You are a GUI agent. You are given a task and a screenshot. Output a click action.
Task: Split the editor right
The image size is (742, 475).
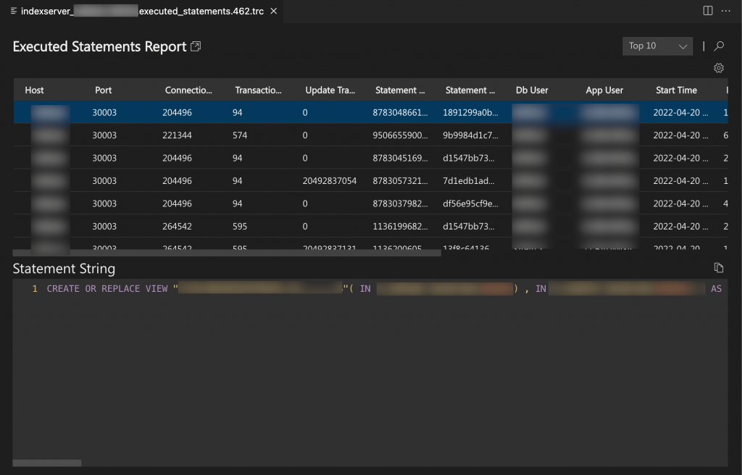(x=707, y=10)
